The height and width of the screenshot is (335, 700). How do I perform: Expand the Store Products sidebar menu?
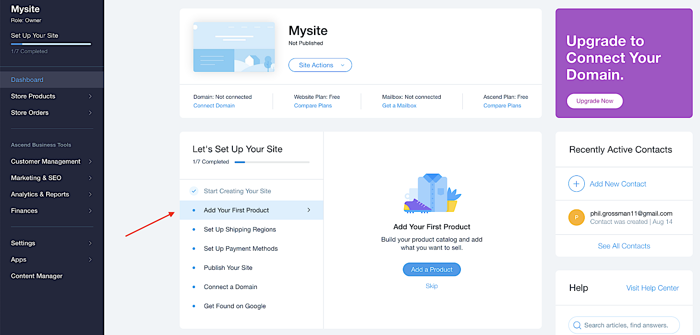click(x=51, y=96)
